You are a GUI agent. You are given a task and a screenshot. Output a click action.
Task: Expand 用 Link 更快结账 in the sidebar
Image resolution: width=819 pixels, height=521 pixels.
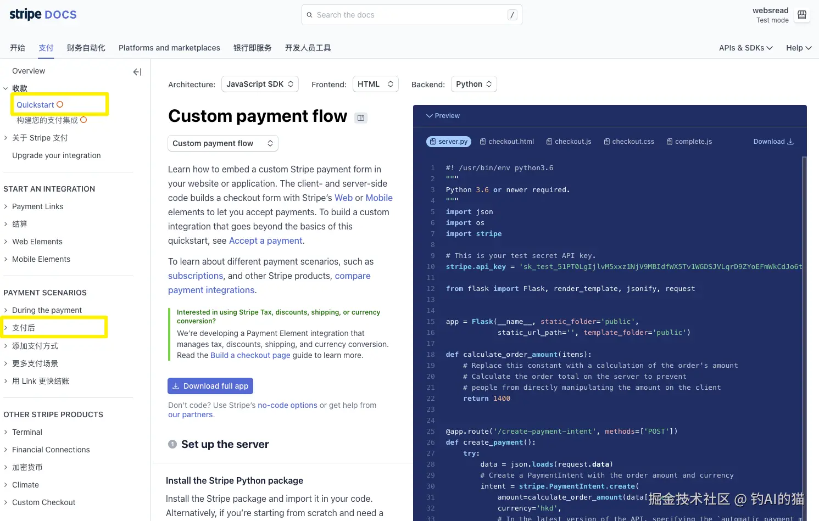(x=5, y=381)
